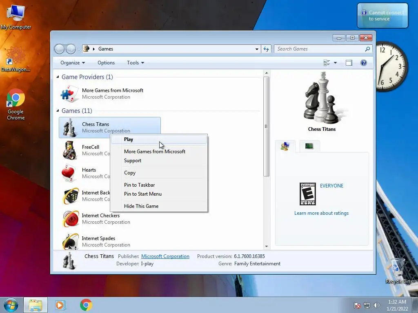Click the scrollbar down arrow in games list

266,247
